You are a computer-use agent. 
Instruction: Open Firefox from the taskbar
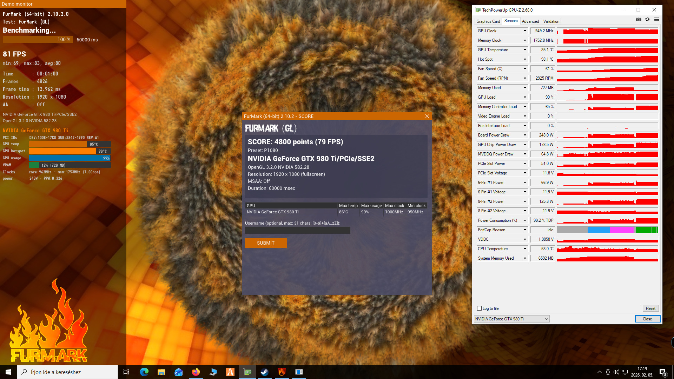click(196, 372)
